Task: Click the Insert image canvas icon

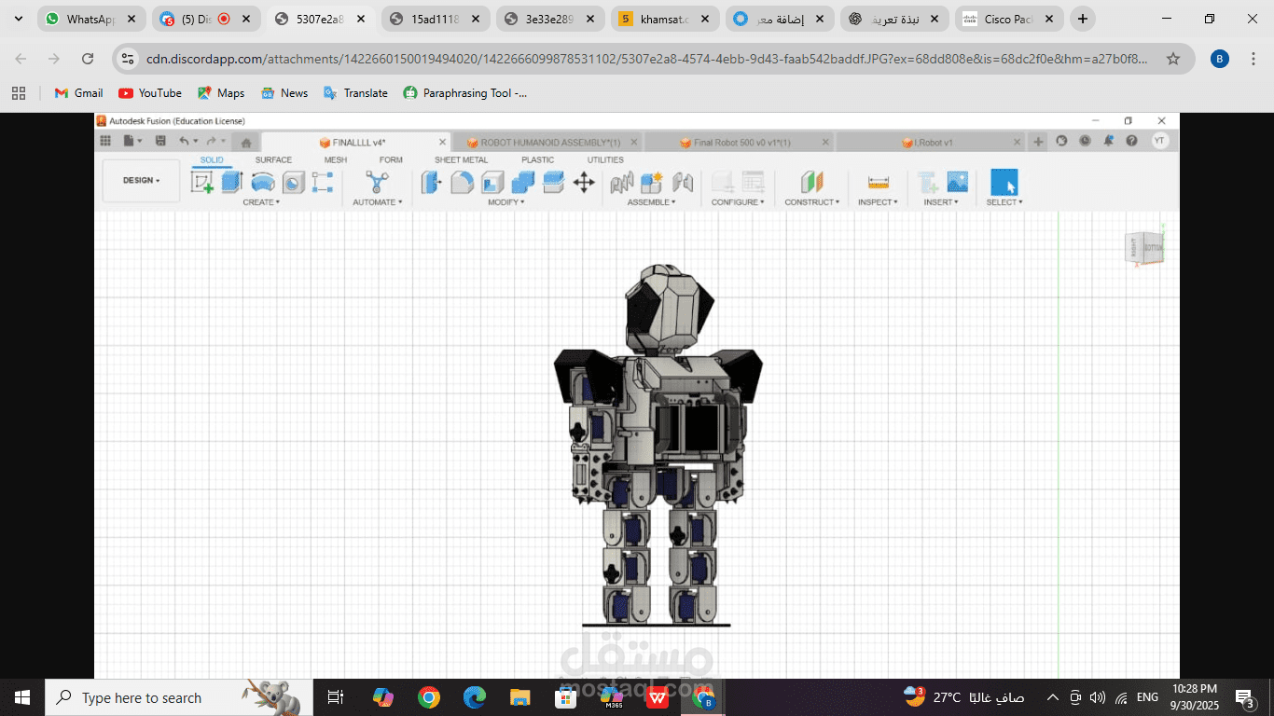Action: coord(958,182)
